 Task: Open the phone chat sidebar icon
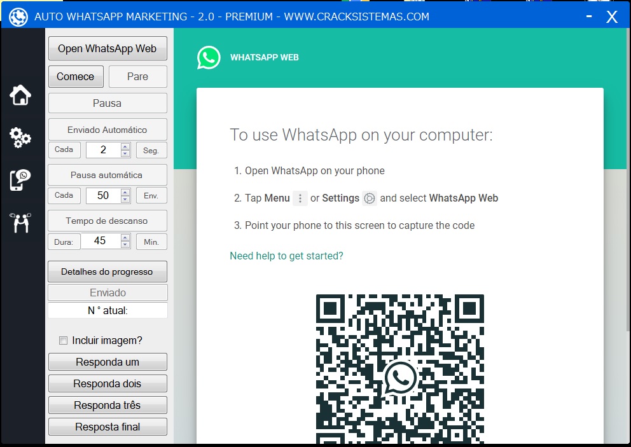20,180
